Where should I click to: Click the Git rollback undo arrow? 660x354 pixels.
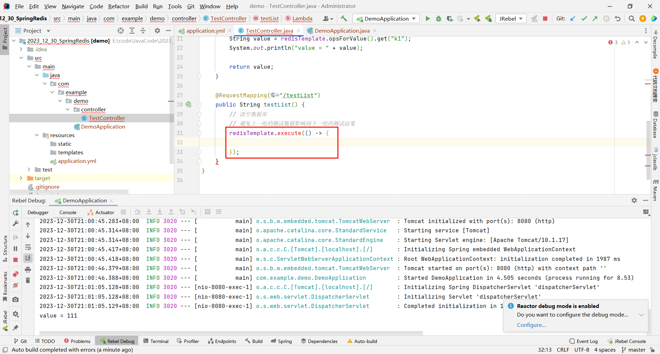(618, 19)
